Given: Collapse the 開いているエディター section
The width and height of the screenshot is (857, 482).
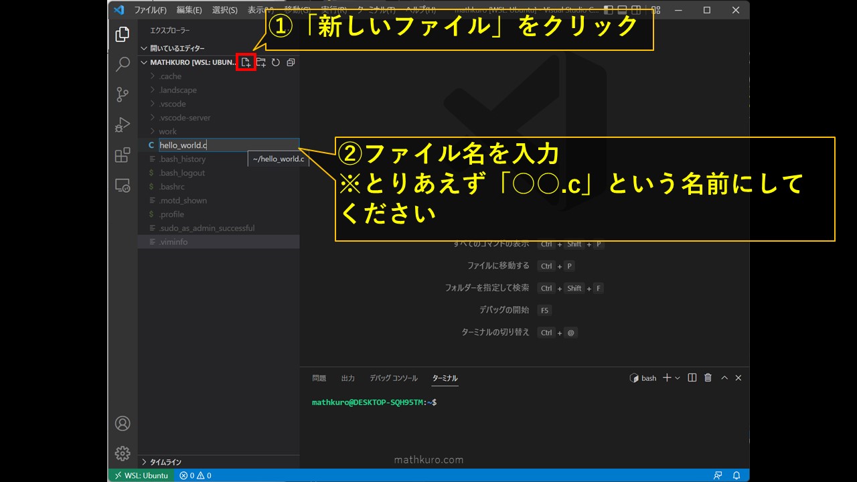Looking at the screenshot, I should (x=218, y=48).
